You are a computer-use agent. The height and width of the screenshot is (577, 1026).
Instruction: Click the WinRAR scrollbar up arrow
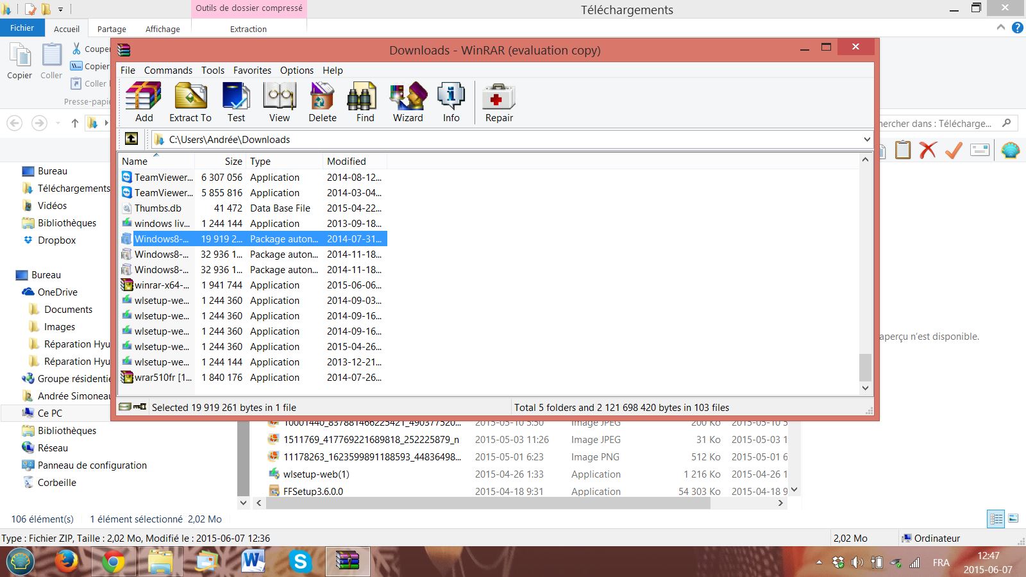click(865, 160)
